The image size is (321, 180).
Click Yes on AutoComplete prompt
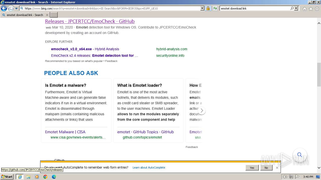(252, 168)
